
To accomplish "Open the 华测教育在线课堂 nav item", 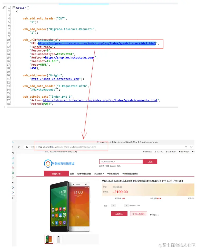I will [x=130, y=174].
